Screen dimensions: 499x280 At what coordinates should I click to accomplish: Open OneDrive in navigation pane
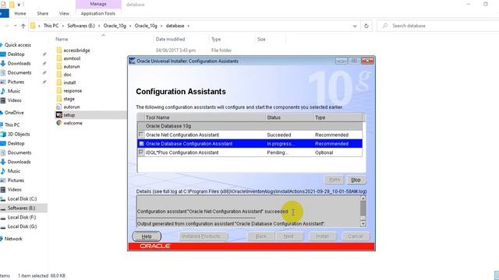(x=14, y=112)
